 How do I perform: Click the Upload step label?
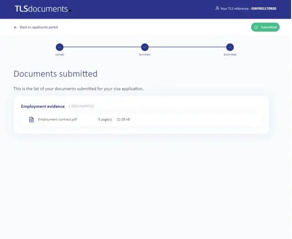[x=60, y=54]
